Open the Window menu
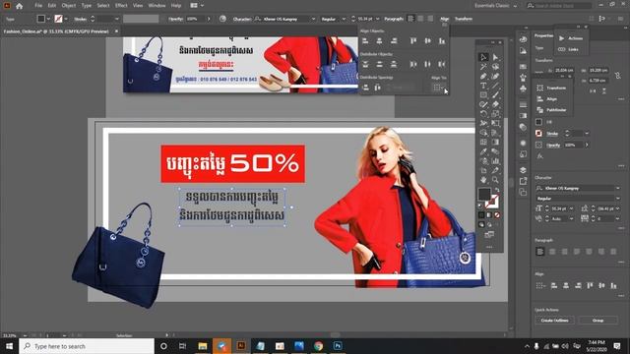This screenshot has height=354, width=630. (x=157, y=6)
